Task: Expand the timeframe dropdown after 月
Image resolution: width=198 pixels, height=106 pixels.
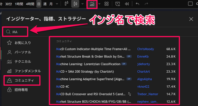Action: tap(57, 4)
